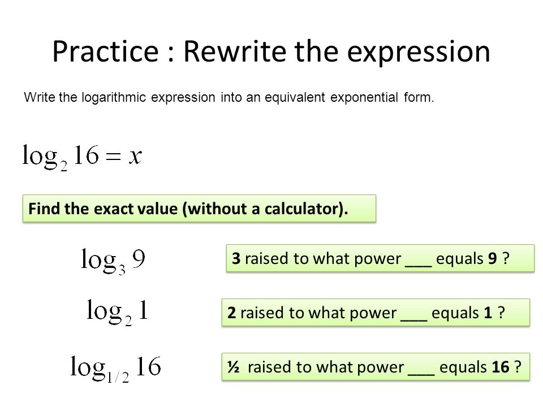Click the variable x in the equation
543x407 pixels.
(x=135, y=157)
